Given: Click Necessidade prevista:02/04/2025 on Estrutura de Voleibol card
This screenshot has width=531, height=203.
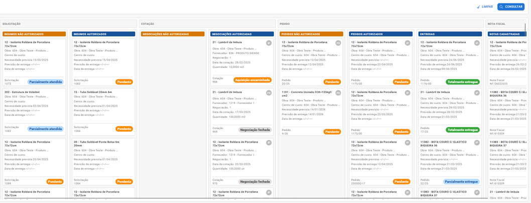Looking at the screenshot, I should coord(27,105).
